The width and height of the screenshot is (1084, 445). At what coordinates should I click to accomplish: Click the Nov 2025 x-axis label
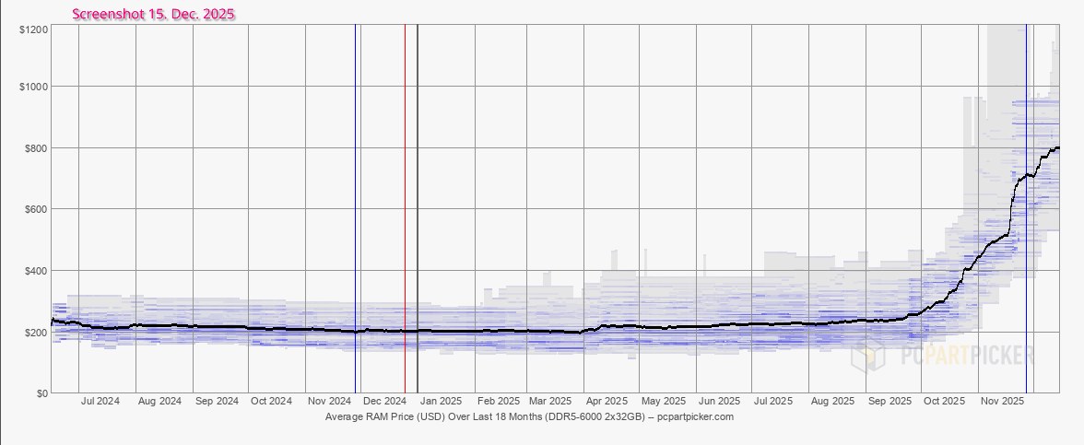pyautogui.click(x=1003, y=401)
